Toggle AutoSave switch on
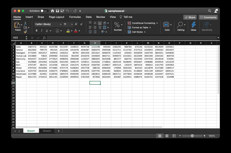 click(44, 11)
